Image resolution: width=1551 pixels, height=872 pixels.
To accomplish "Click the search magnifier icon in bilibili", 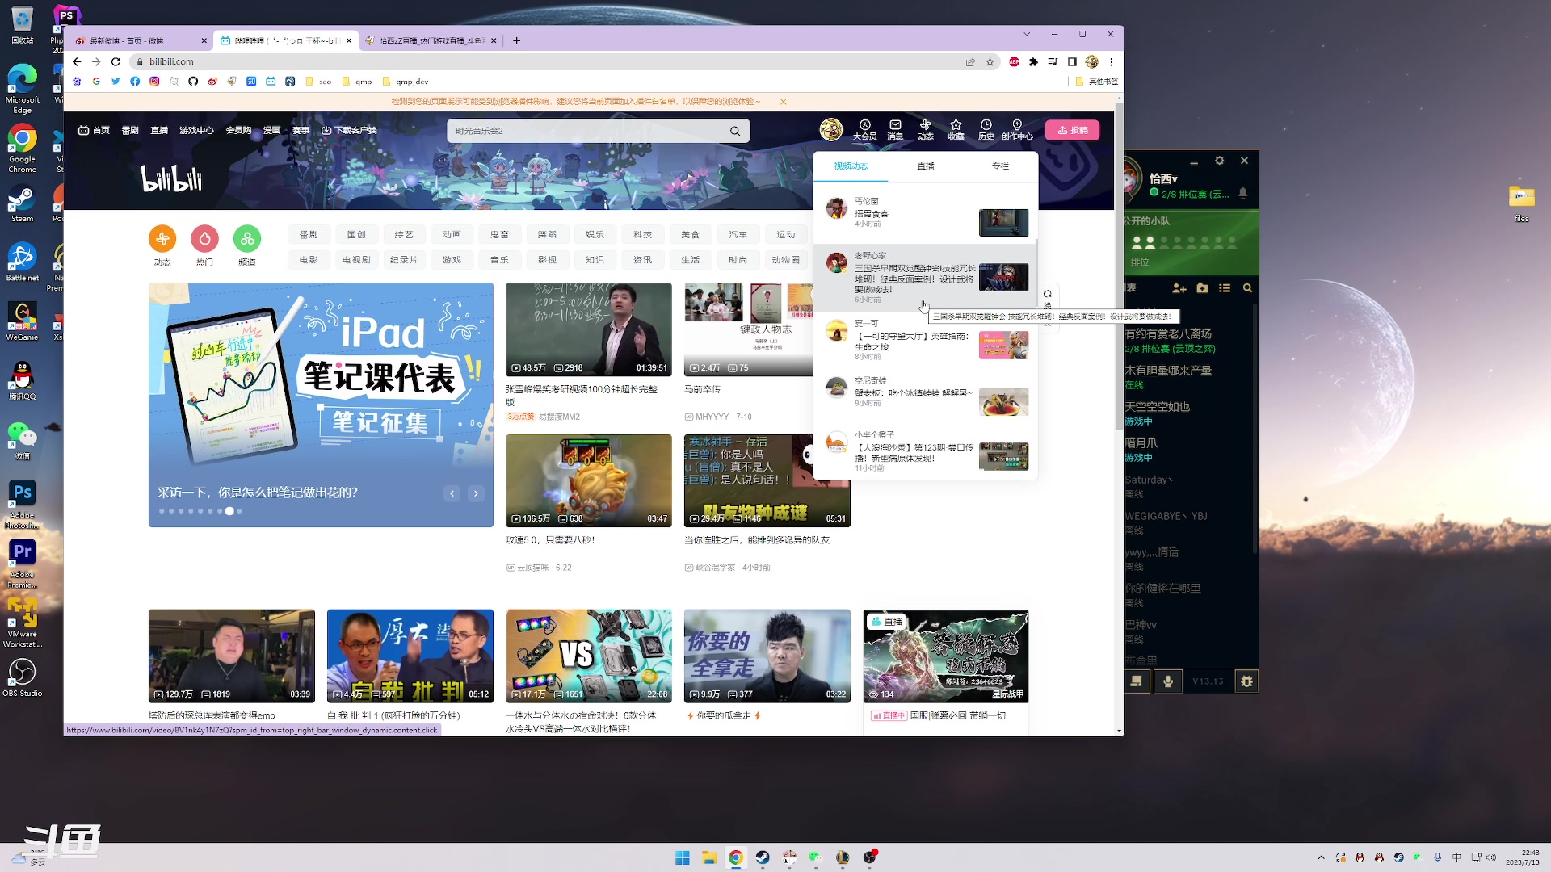I will click(x=735, y=131).
